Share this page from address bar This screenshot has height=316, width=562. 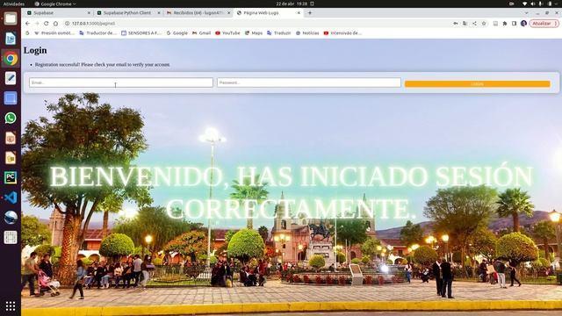pos(474,24)
